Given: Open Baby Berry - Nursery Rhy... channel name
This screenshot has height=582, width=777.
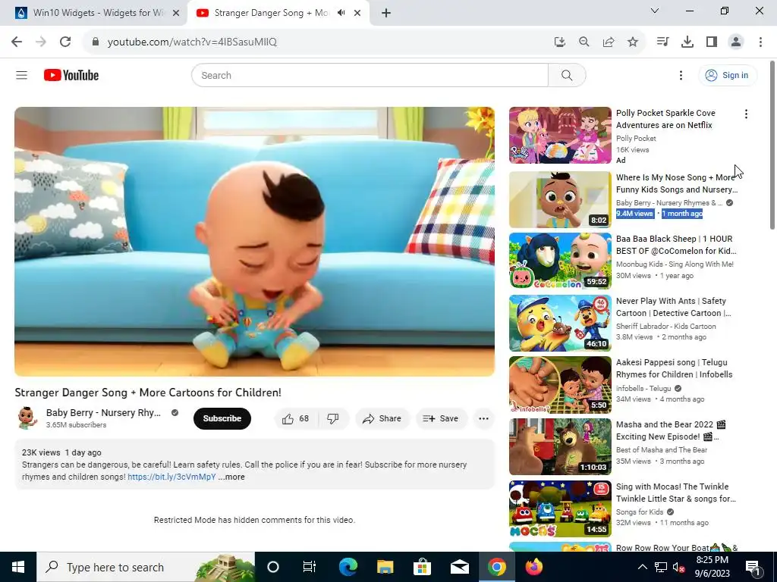Looking at the screenshot, I should 103,413.
